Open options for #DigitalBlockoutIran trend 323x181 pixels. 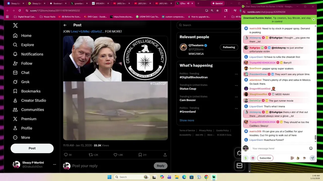coord(236,74)
